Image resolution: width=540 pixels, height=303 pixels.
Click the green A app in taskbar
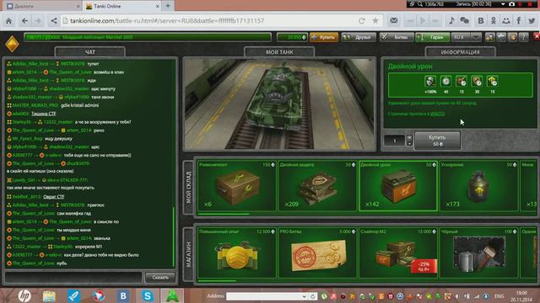172,295
